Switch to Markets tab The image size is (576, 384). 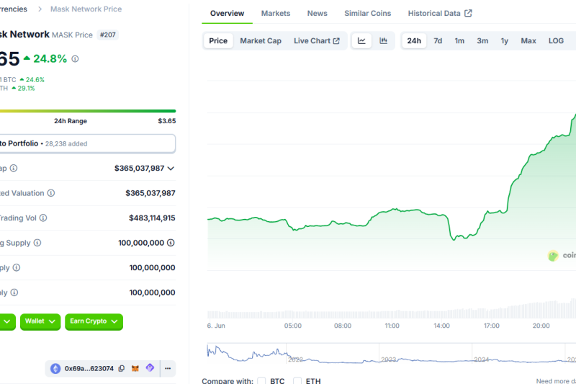(276, 13)
